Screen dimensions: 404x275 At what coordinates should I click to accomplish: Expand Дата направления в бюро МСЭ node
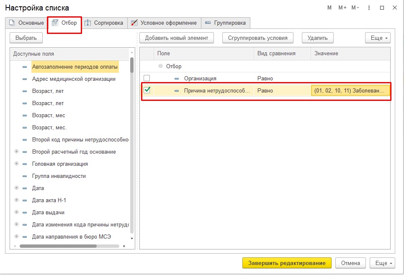[16, 236]
